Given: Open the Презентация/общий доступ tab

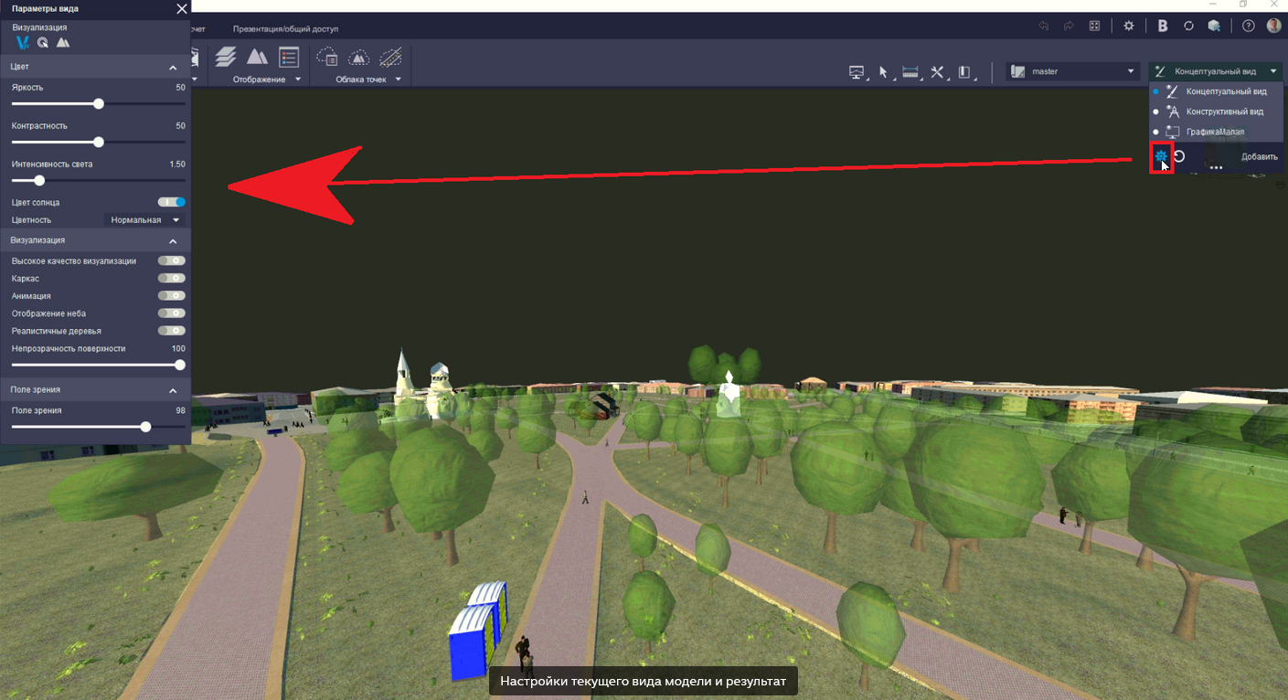Looking at the screenshot, I should pyautogui.click(x=285, y=29).
